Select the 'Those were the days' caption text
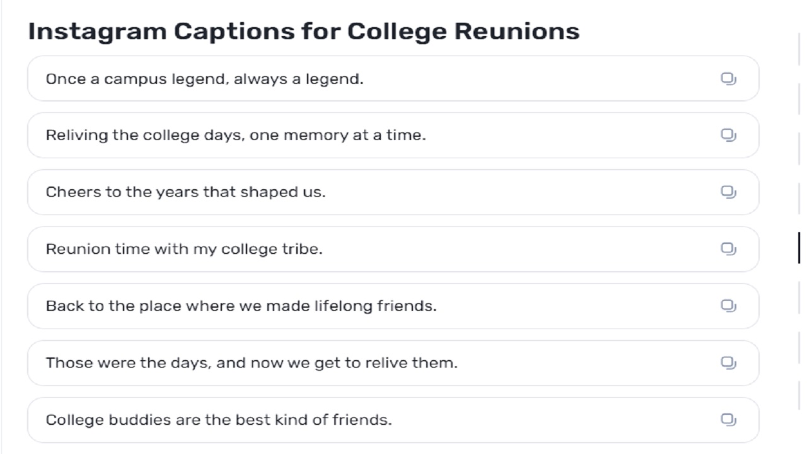Viewport: 807px width, 454px height. pyautogui.click(x=251, y=363)
